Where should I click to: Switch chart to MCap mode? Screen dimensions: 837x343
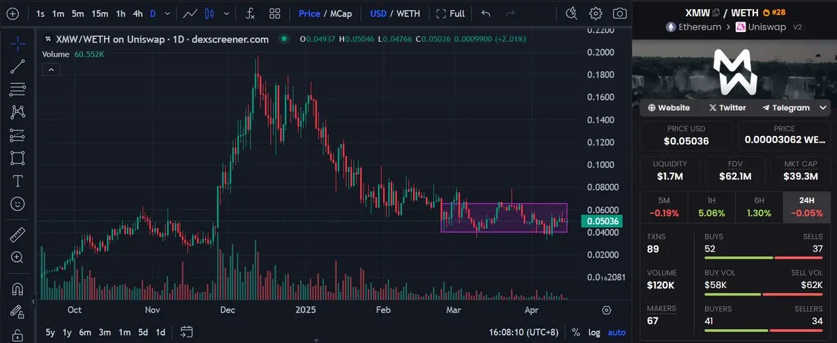tap(341, 14)
